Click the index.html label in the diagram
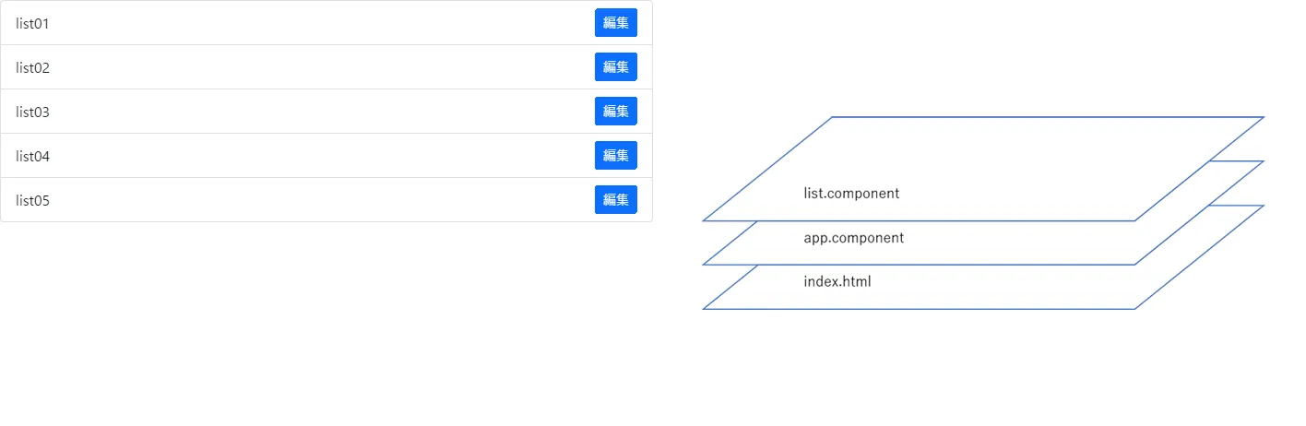This screenshot has width=1306, height=426. (837, 282)
